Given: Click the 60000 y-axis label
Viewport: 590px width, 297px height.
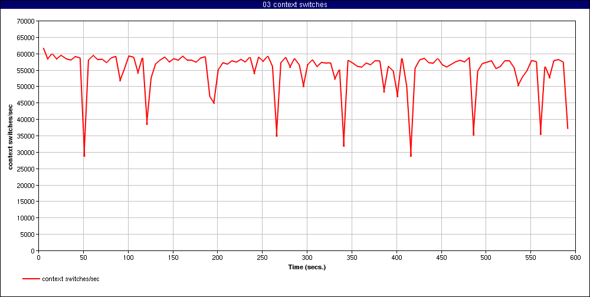Looking at the screenshot, I should coord(27,54).
